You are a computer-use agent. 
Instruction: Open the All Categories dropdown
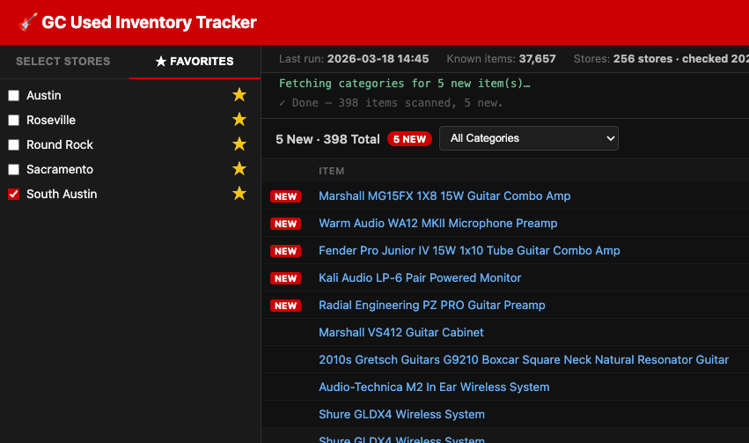point(528,138)
